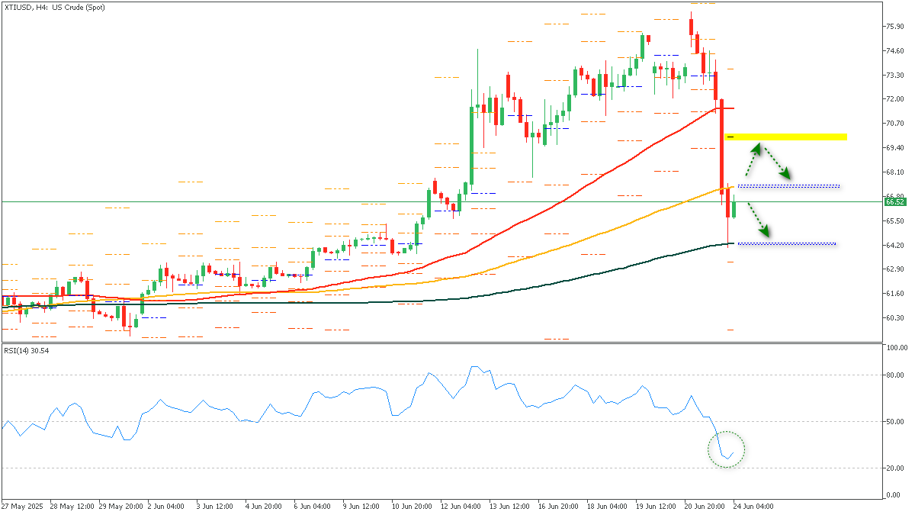This screenshot has width=915, height=515.
Task: Click the 16 Jun 20:00 time label
Action: 557,506
